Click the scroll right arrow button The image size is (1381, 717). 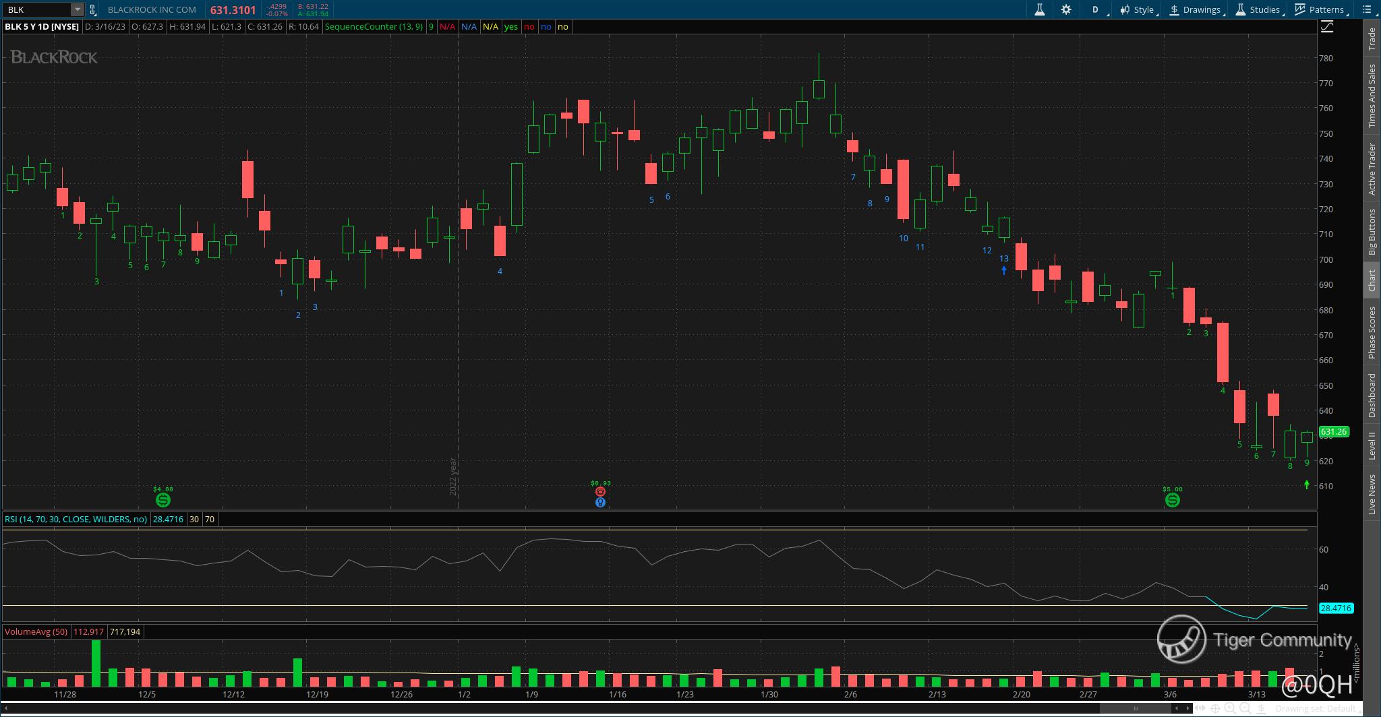coord(1187,708)
